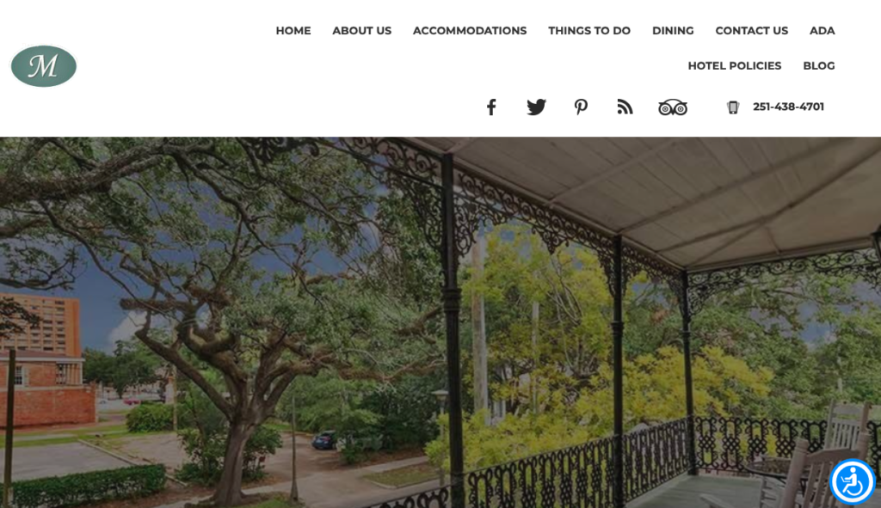Open the ADA page link
The width and height of the screenshot is (881, 508).
point(822,31)
